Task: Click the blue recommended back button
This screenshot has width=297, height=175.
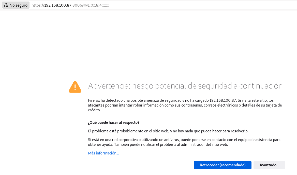Action: click(222, 165)
